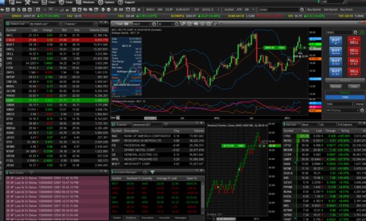Image resolution: width=366 pixels, height=221 pixels.
Task: Click the SELL at Ask button
Action: [x=354, y=72]
